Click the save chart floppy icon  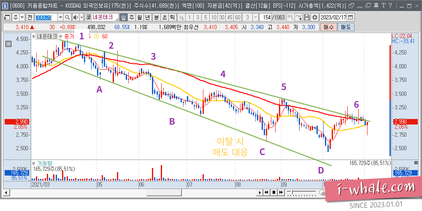coord(306,17)
